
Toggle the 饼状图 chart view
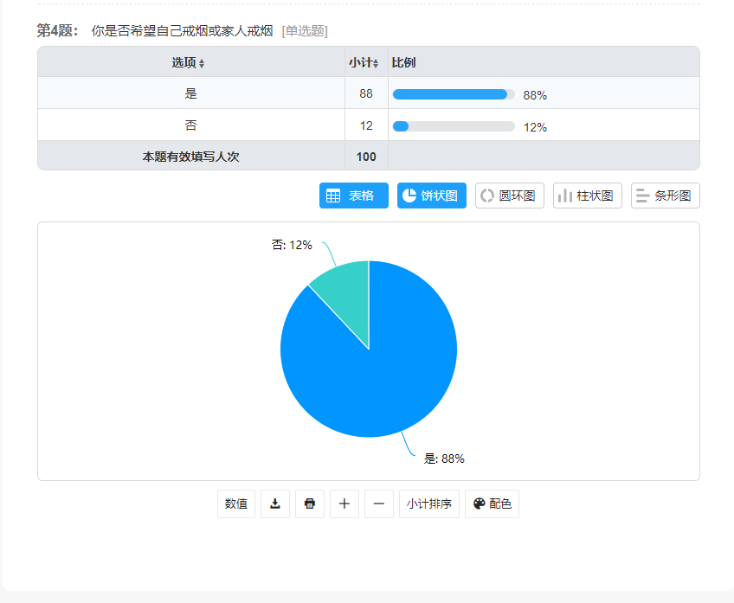pos(432,196)
